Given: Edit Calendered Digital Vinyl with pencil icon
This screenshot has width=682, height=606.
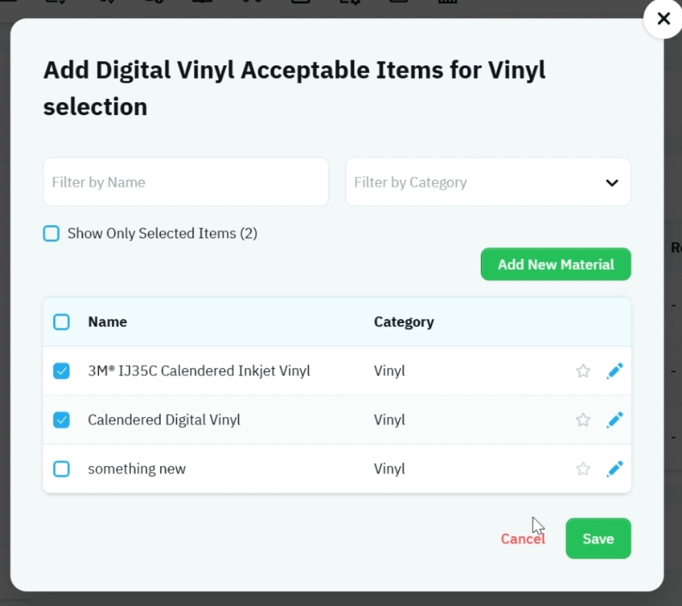Looking at the screenshot, I should click(x=615, y=420).
